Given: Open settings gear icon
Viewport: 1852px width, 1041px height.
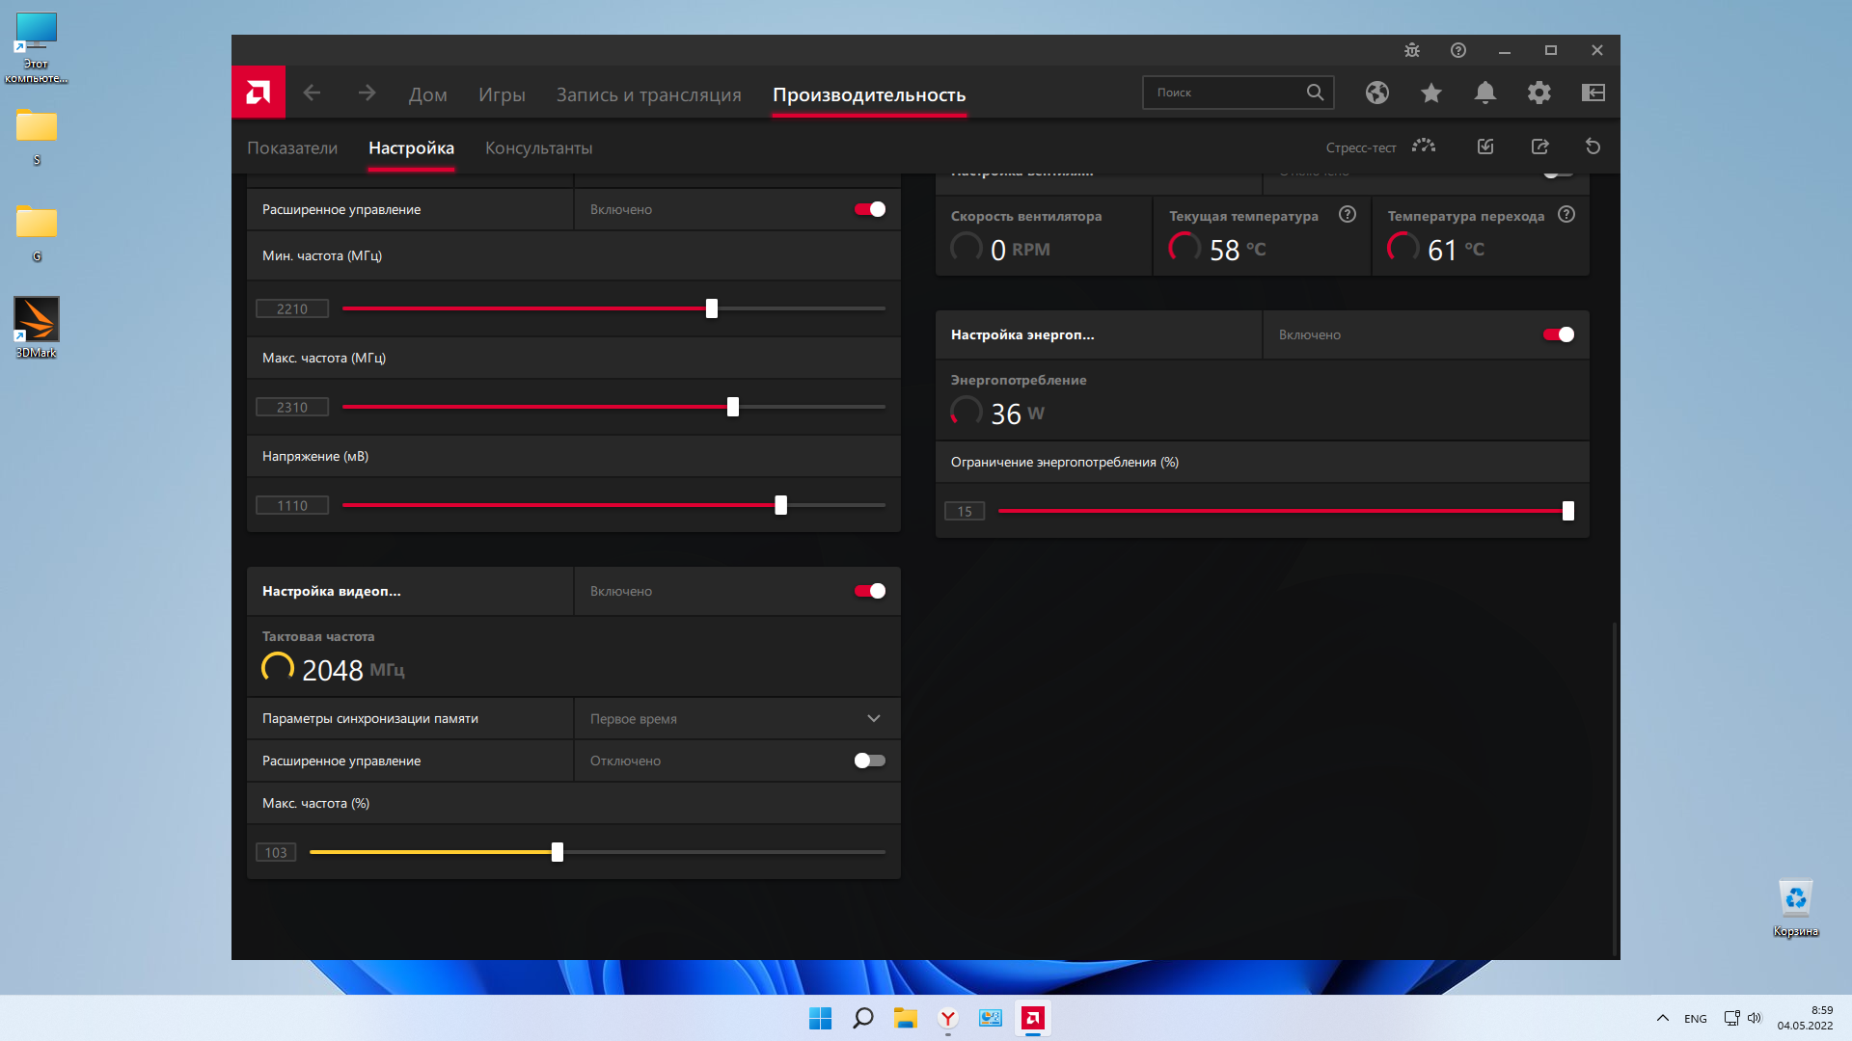Looking at the screenshot, I should coord(1539,93).
